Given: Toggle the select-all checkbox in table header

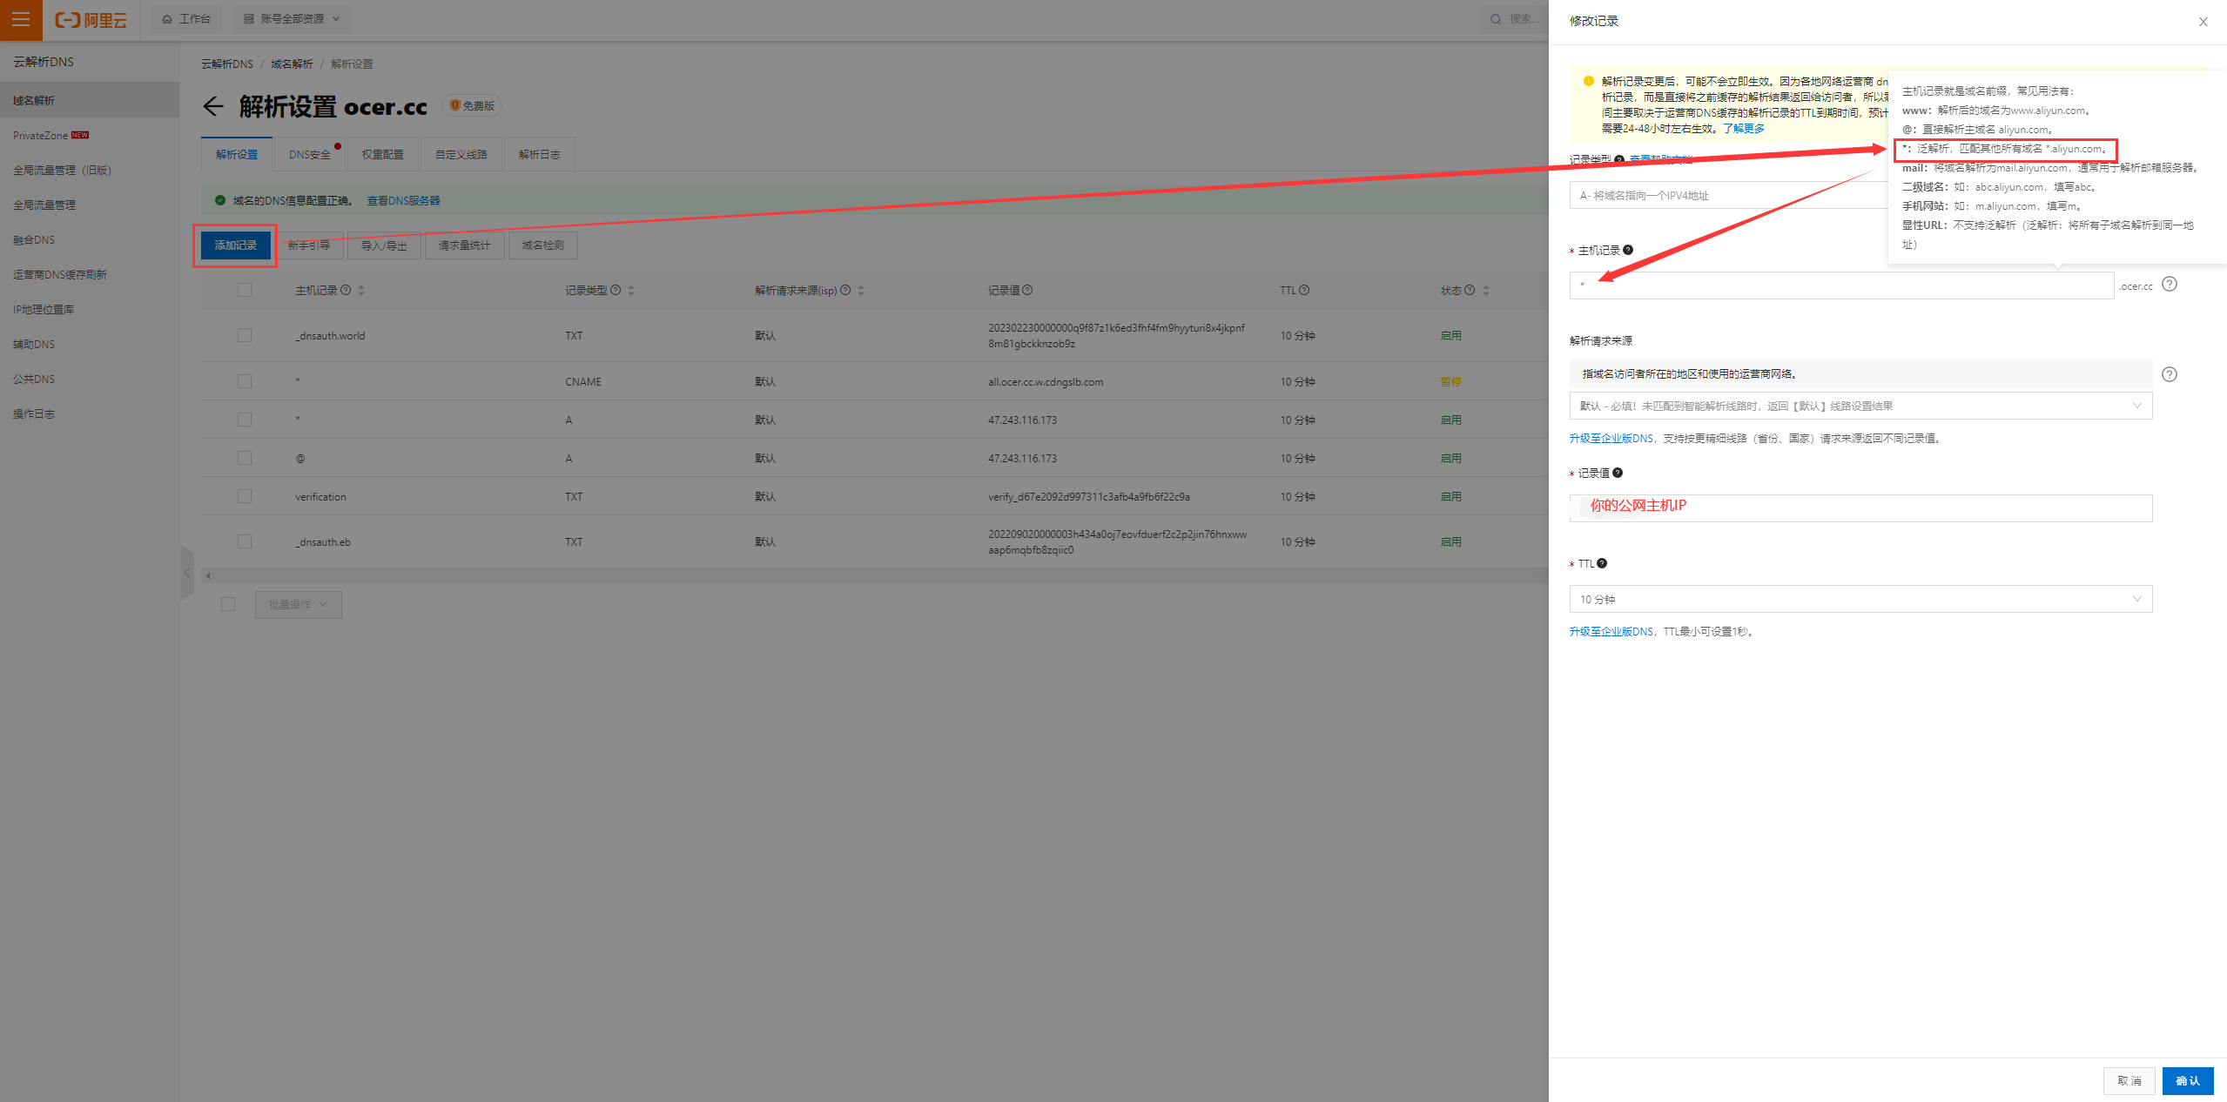Looking at the screenshot, I should pos(245,290).
